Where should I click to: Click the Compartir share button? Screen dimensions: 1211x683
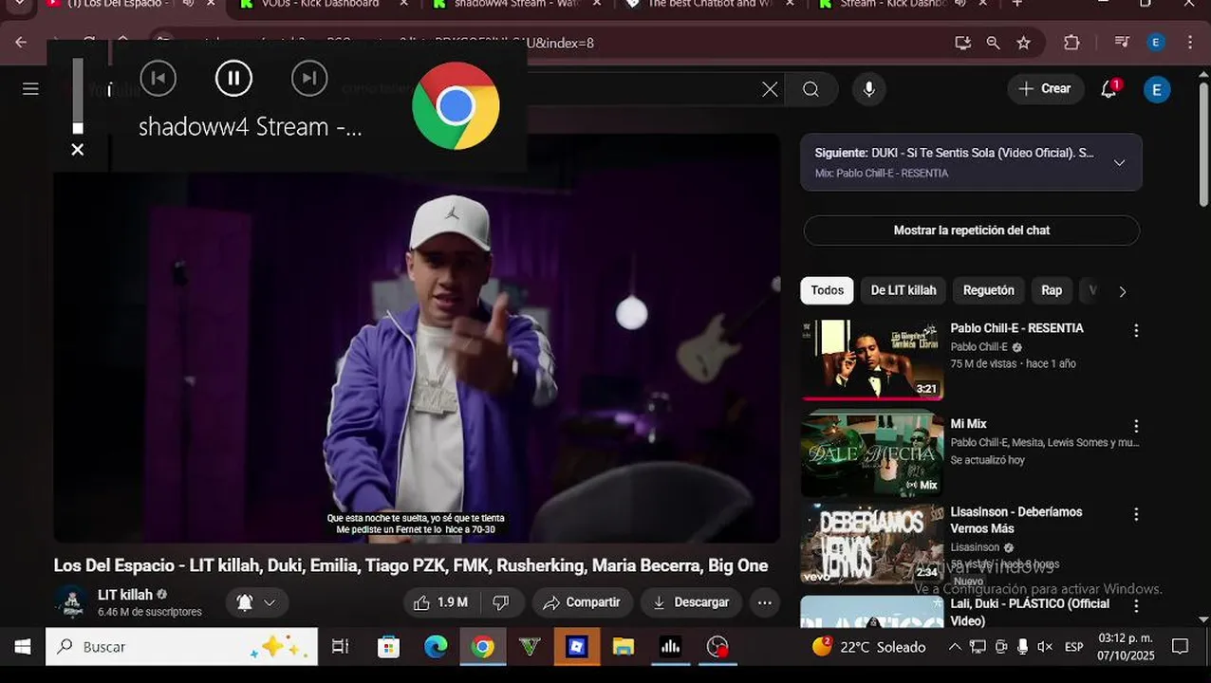581,602
